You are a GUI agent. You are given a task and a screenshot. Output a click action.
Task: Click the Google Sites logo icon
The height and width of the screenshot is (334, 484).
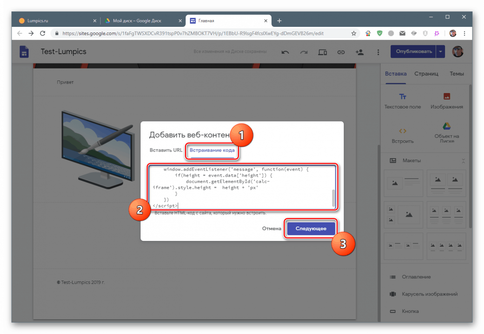24,52
